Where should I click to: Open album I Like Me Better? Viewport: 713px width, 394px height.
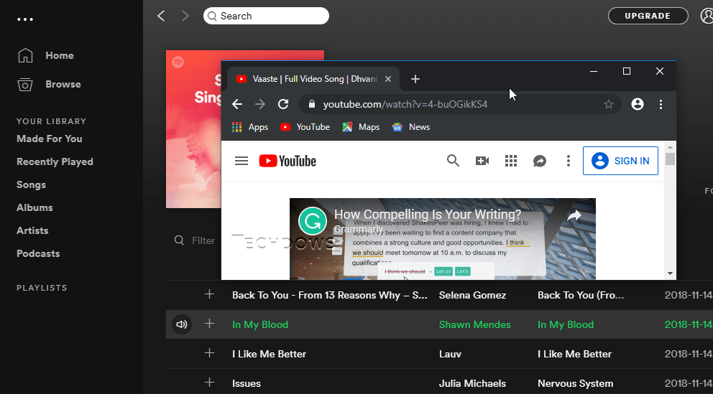coord(574,354)
